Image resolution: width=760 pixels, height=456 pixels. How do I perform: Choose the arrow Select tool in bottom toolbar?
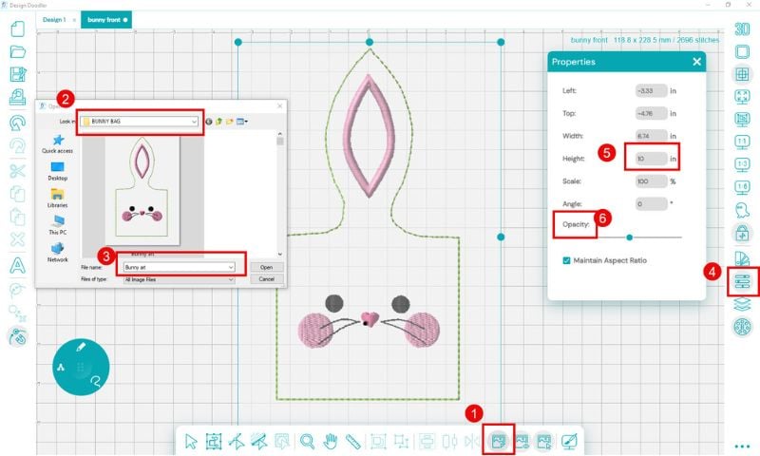tap(192, 441)
